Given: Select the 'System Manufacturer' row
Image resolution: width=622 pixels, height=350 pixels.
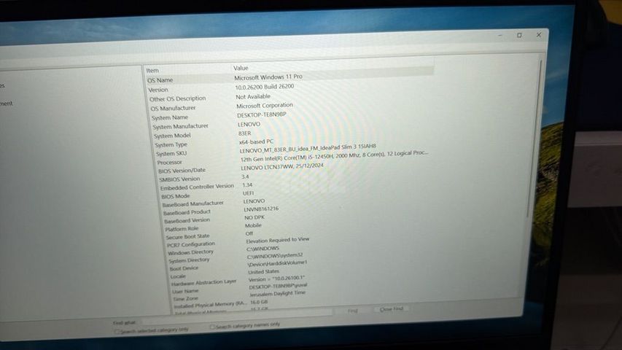Looking at the screenshot, I should (181, 126).
